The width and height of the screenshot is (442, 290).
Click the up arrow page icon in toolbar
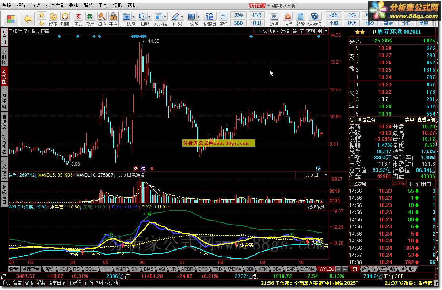[42, 15]
